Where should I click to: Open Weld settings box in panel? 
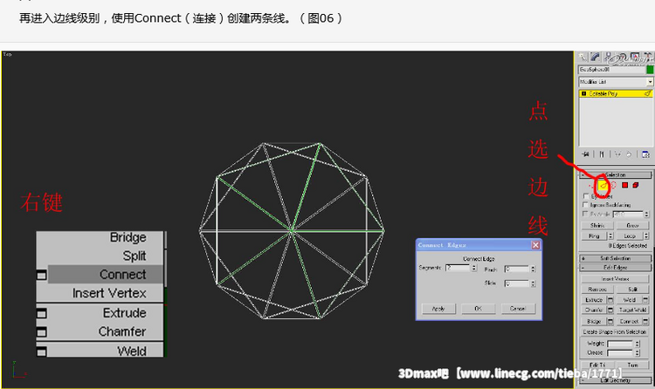(x=645, y=300)
